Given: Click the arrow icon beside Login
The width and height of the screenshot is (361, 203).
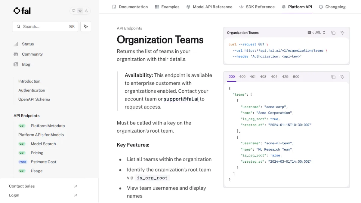Looking at the screenshot, I should tap(76, 195).
